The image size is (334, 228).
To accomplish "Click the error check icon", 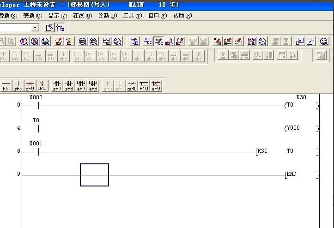I will point(244,55).
